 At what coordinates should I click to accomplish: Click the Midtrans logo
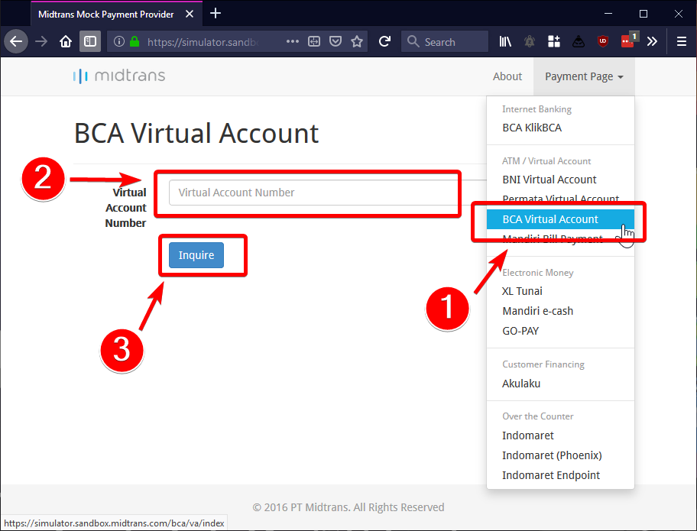119,76
